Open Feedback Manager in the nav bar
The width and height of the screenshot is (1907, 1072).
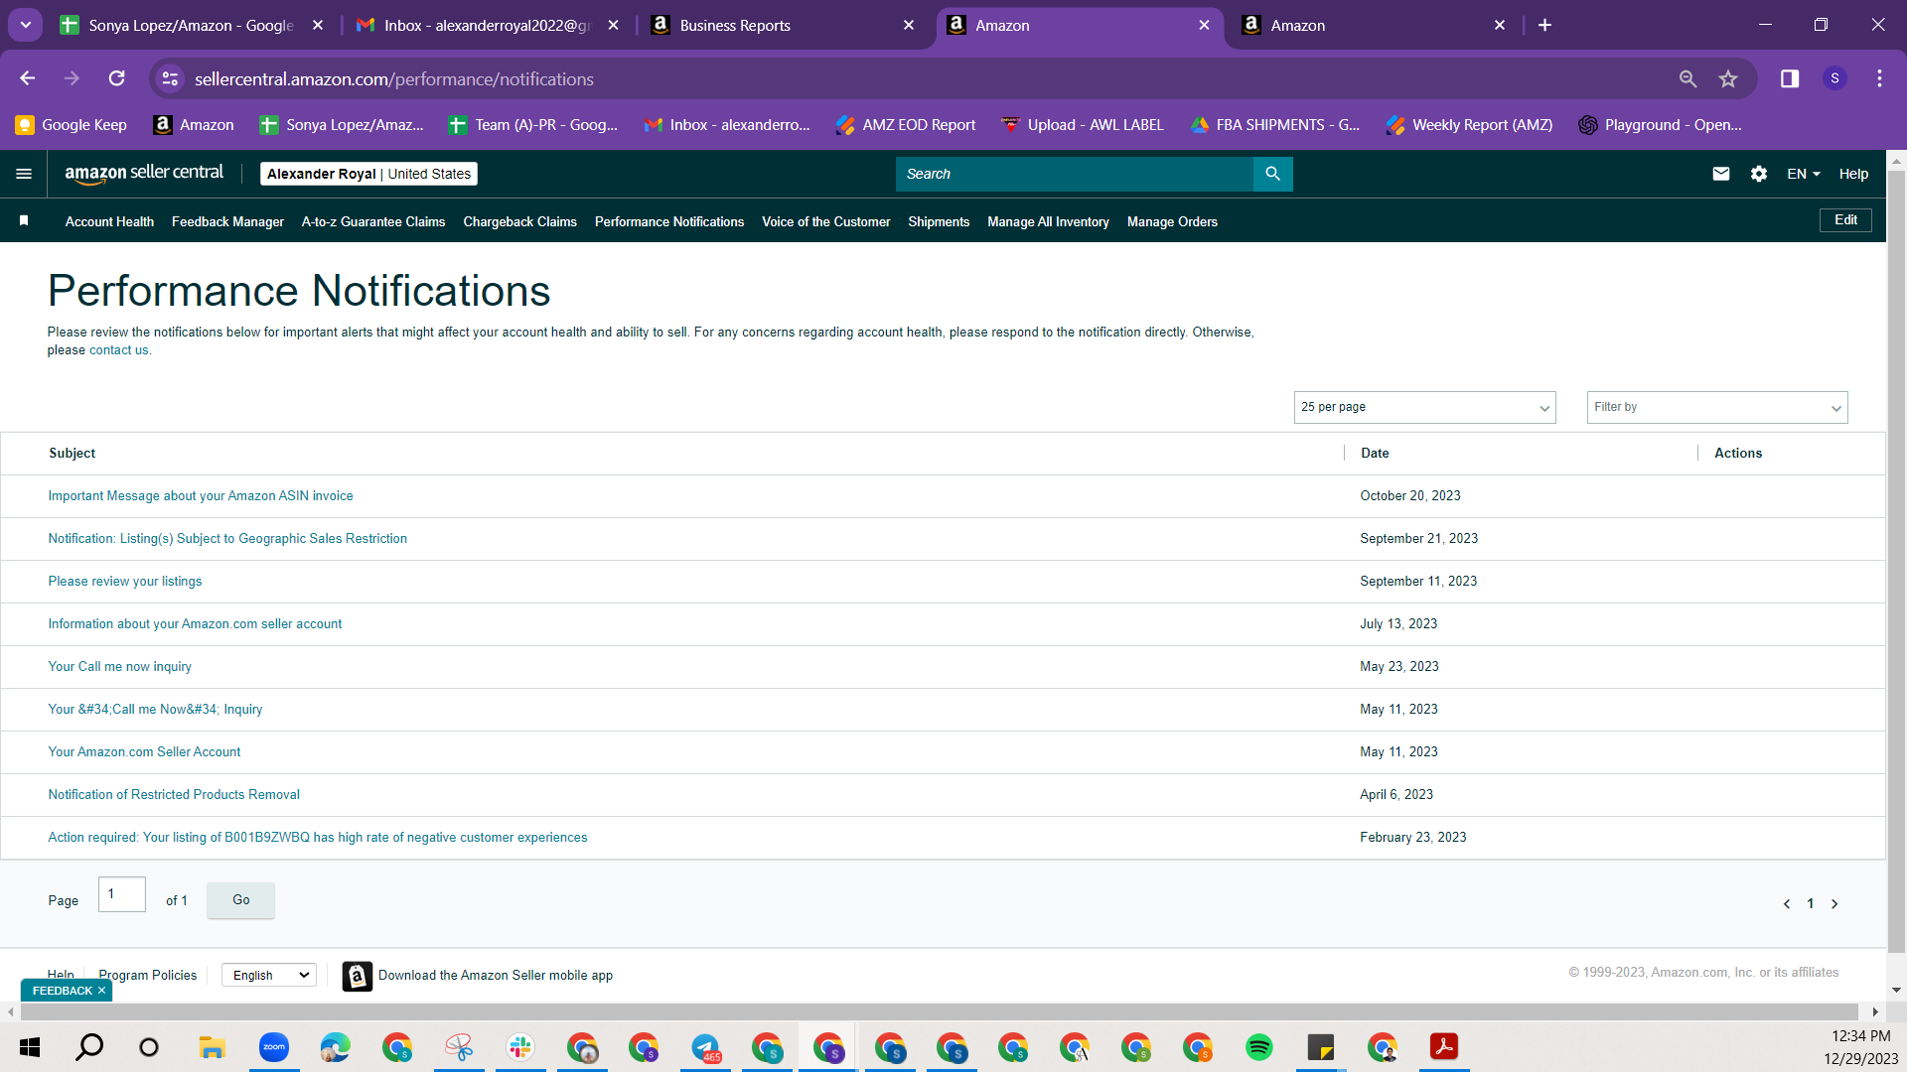pos(227,221)
